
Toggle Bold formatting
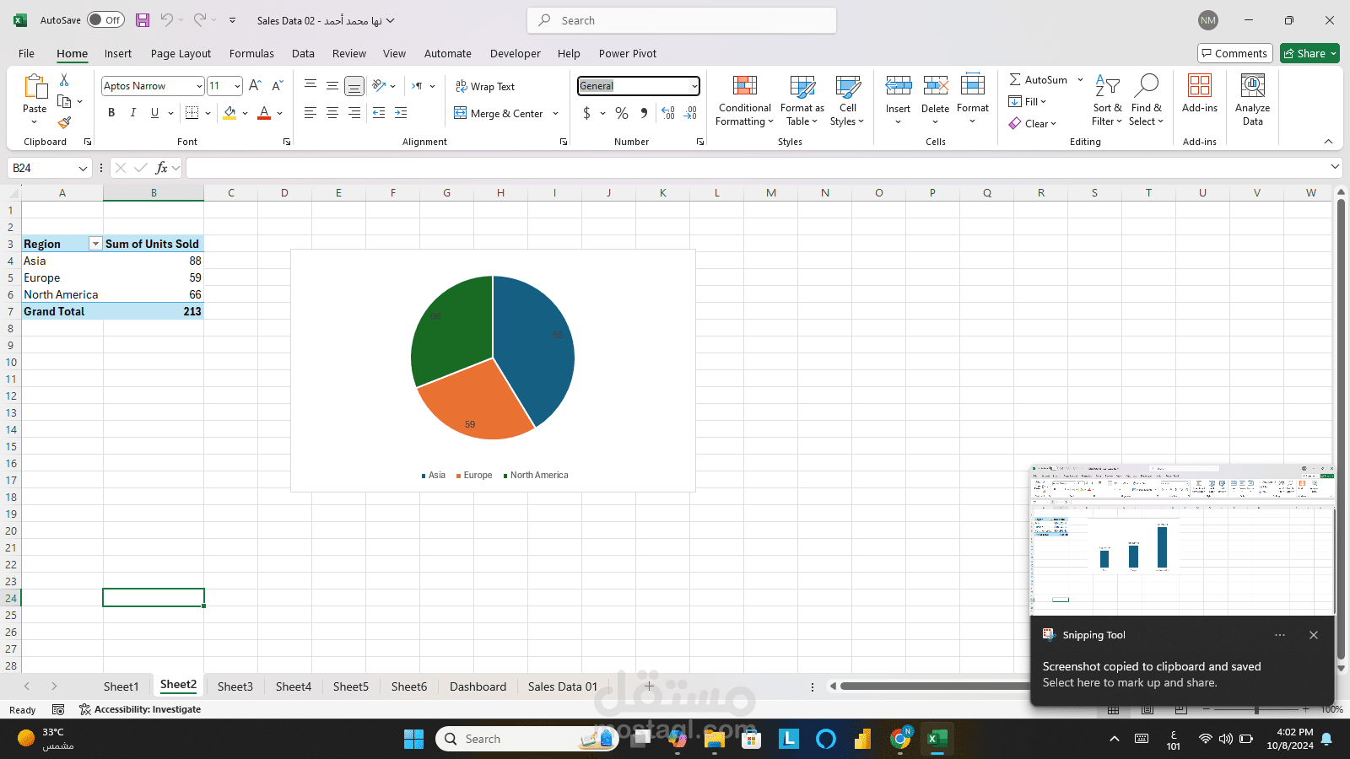point(111,113)
